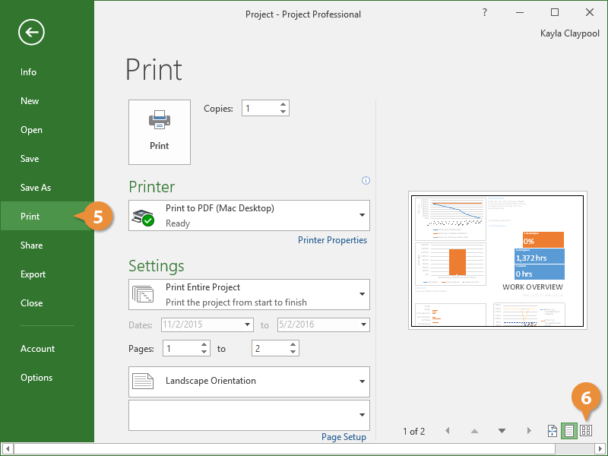This screenshot has height=456, width=608.
Task: Click the print preview page thumbnail
Action: [498, 260]
